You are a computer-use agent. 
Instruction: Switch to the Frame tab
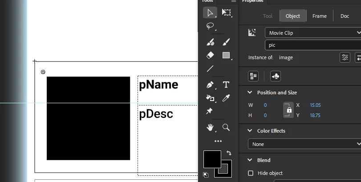pos(319,16)
